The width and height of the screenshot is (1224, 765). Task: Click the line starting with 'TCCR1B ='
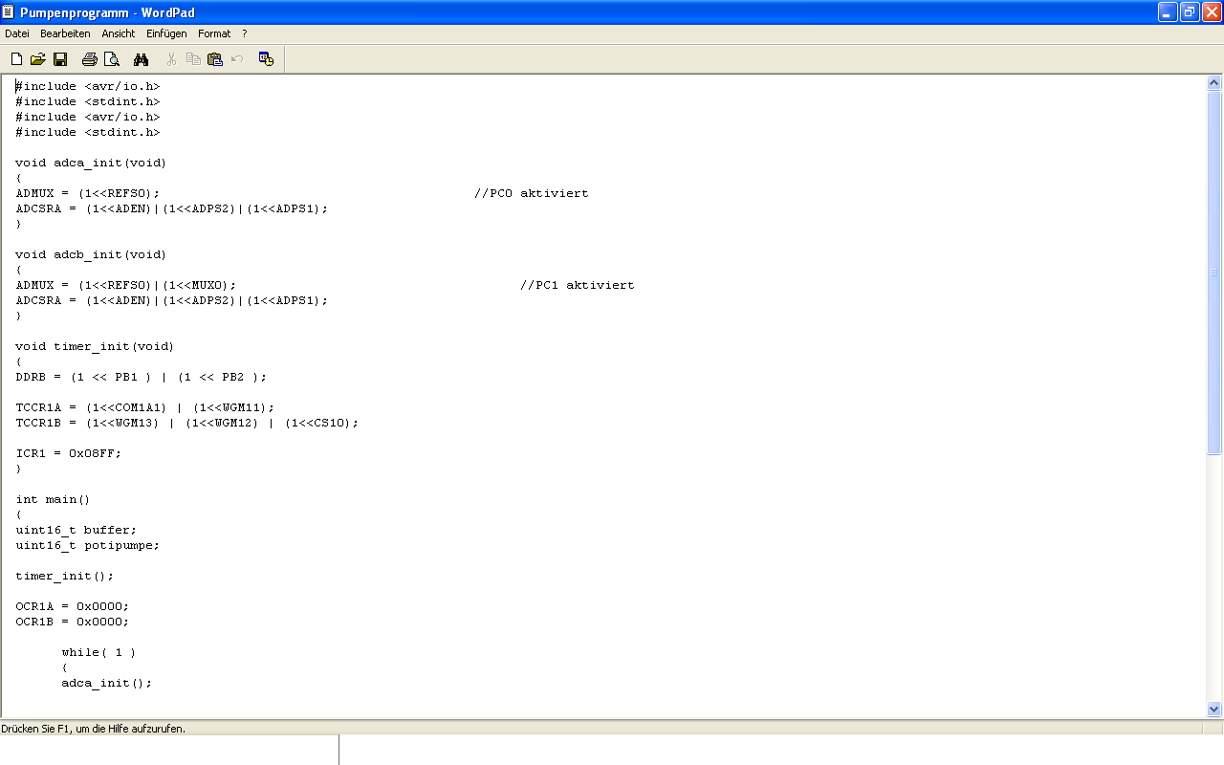point(187,423)
